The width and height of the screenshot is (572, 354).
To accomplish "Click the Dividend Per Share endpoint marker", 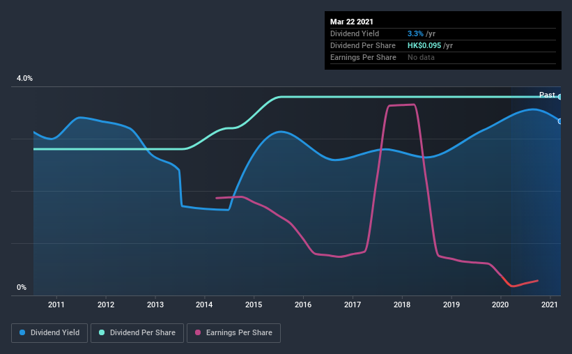I will coord(559,97).
